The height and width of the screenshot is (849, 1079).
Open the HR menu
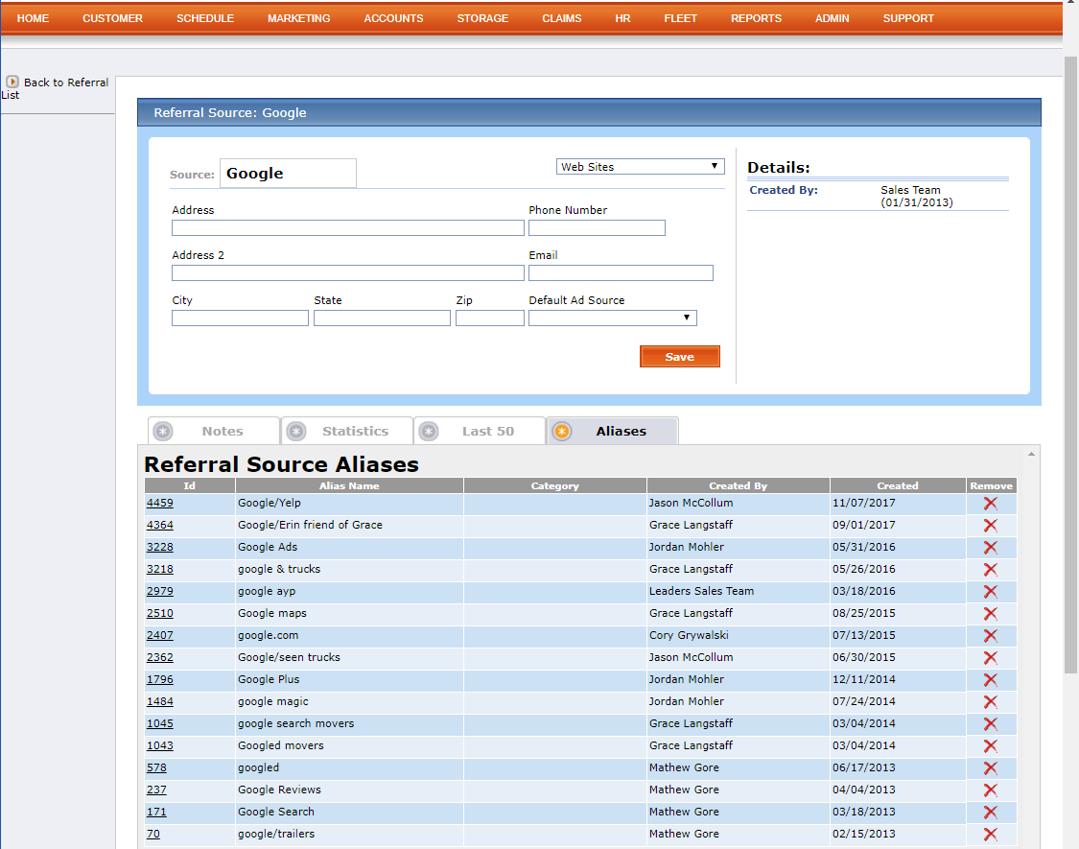click(622, 18)
